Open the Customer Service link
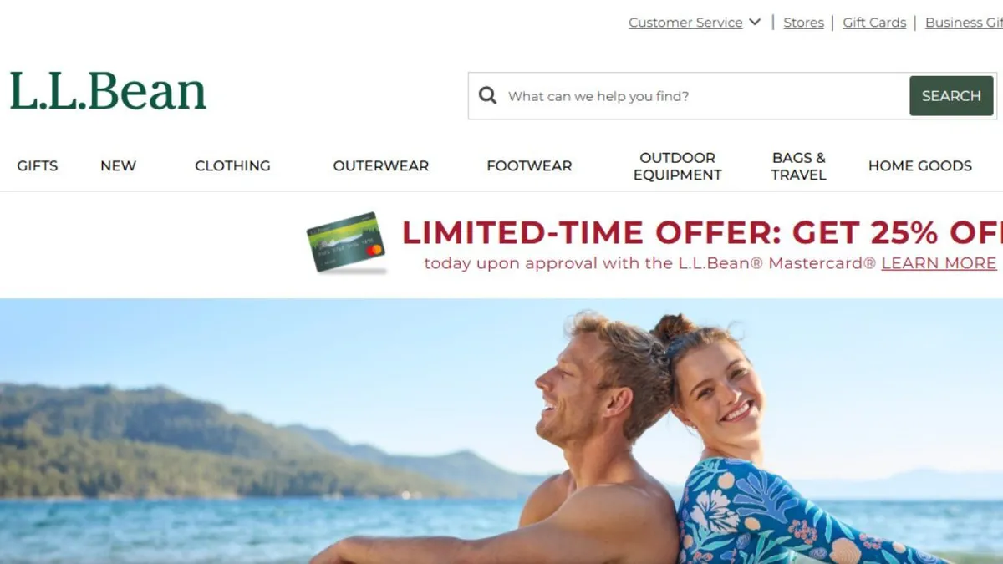The width and height of the screenshot is (1003, 564). [x=685, y=23]
